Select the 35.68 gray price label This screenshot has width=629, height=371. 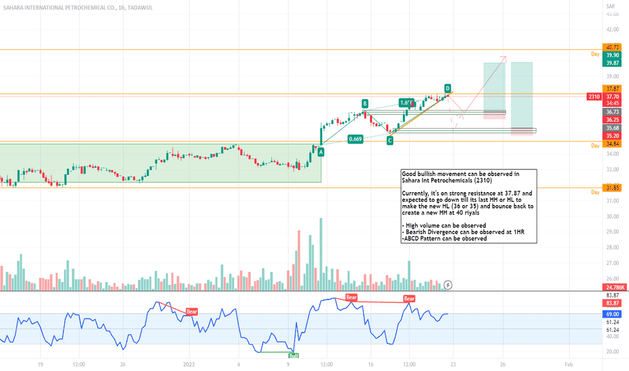click(612, 128)
